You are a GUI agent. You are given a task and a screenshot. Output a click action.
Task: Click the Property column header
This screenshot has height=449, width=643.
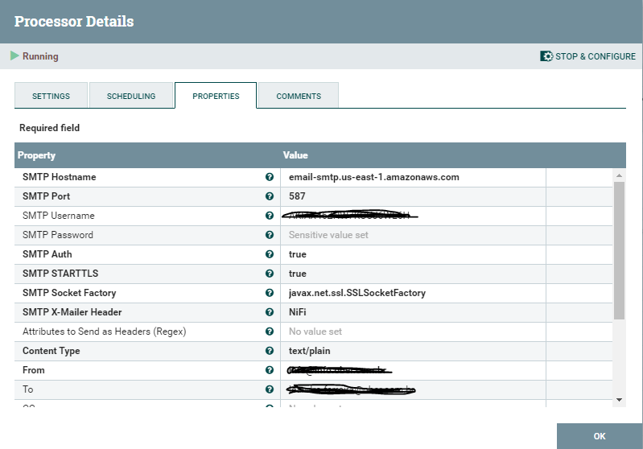(36, 155)
